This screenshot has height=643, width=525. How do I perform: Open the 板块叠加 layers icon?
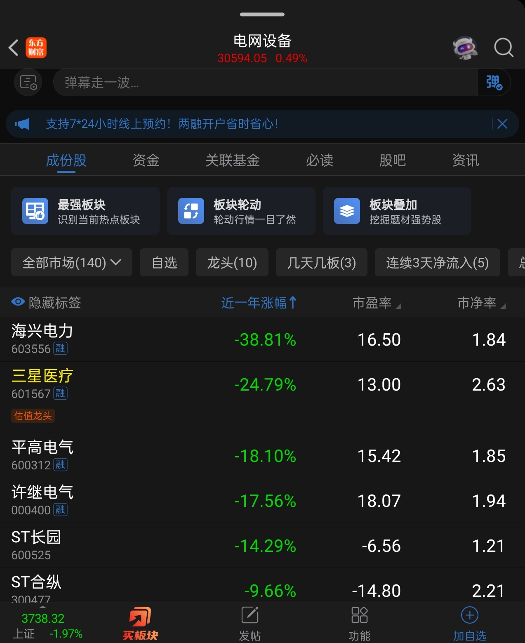347,211
